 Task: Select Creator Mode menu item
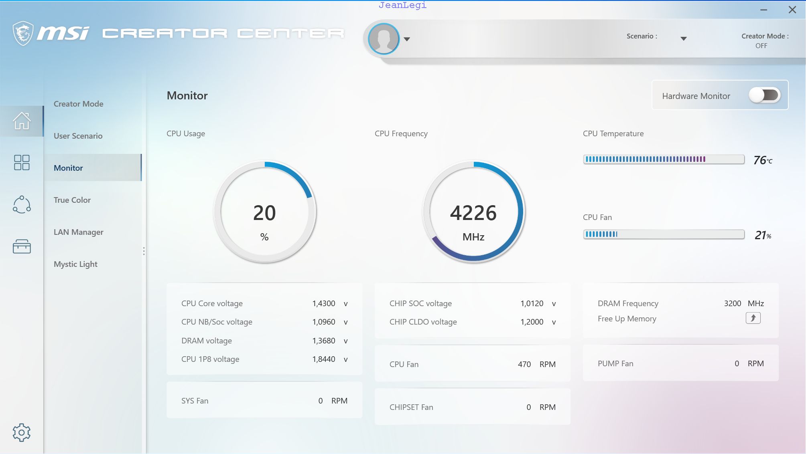[x=79, y=104]
